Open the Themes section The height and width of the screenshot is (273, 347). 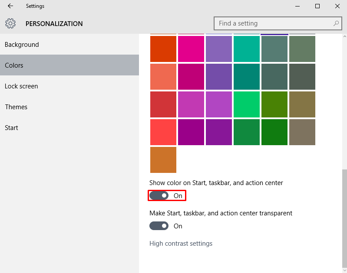(69, 107)
